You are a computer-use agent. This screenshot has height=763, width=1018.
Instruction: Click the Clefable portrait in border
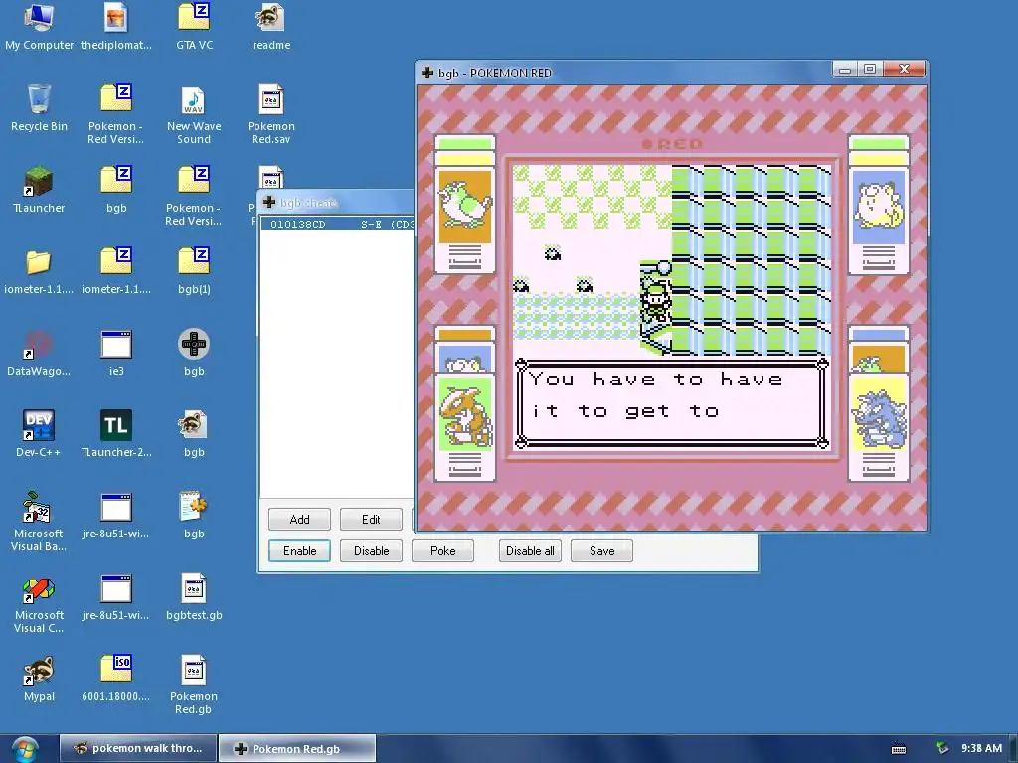[879, 207]
